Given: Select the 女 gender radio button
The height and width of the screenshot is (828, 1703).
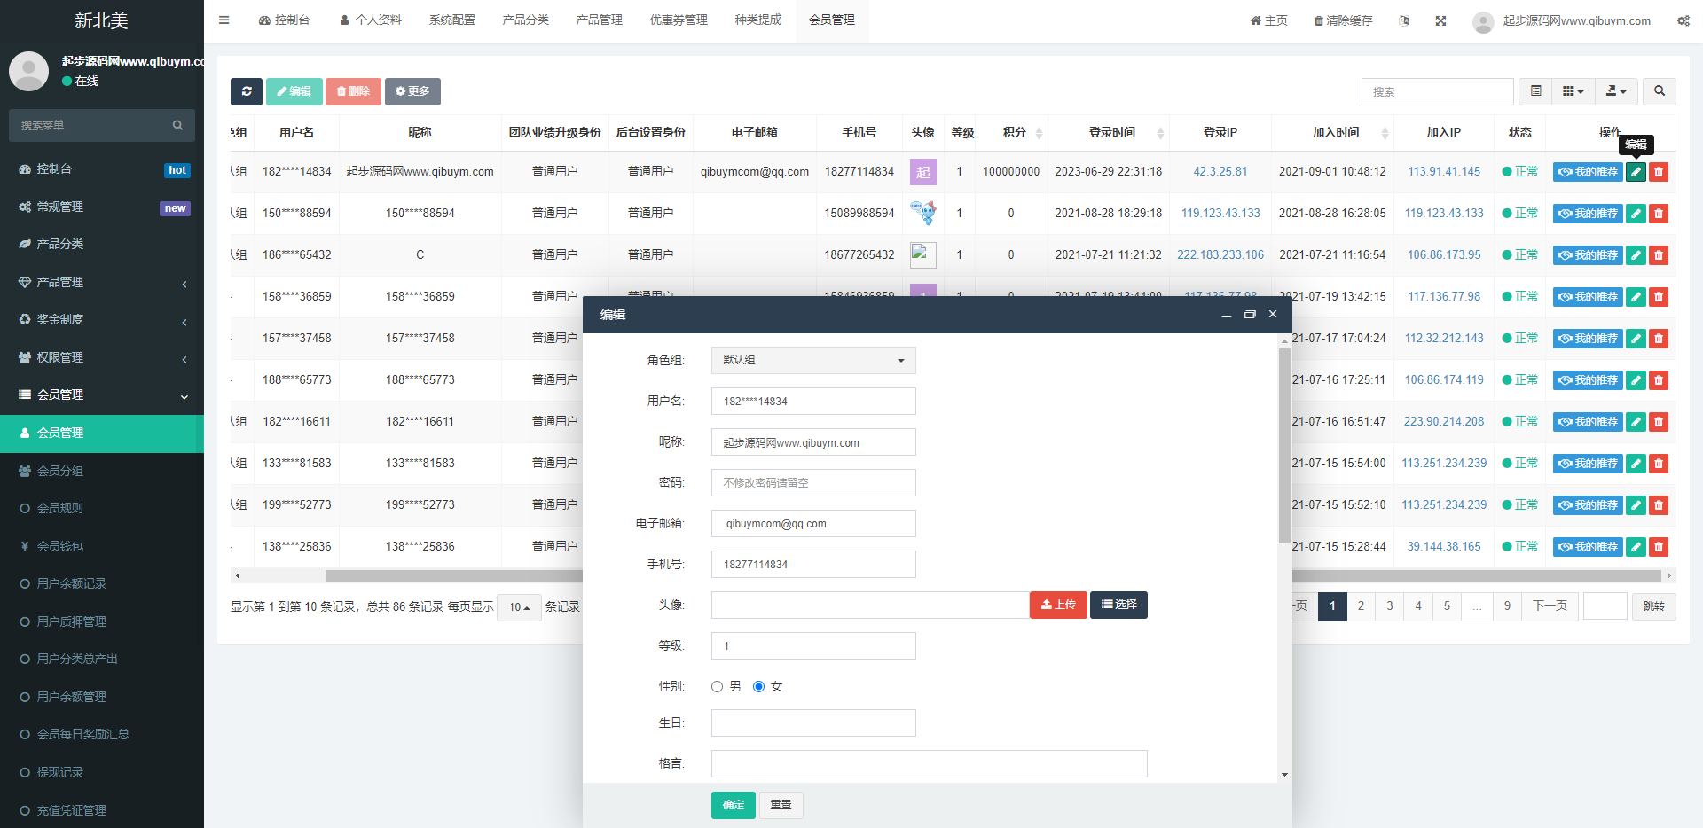Looking at the screenshot, I should (x=758, y=687).
